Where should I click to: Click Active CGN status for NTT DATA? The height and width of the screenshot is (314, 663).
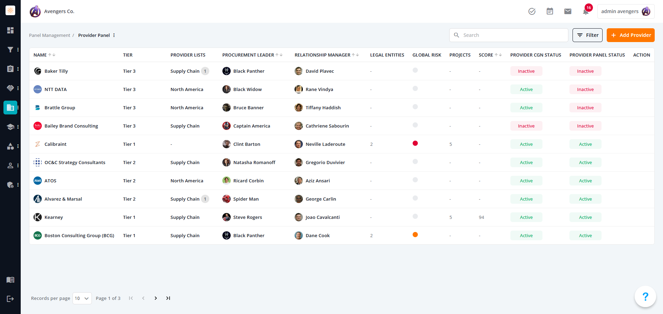click(x=526, y=89)
